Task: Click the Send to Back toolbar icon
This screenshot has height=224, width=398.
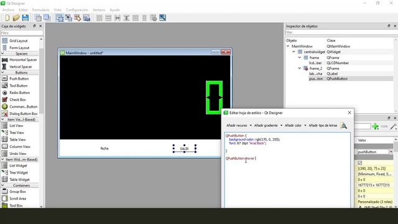Action: pos(38,18)
